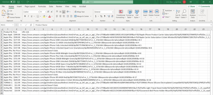Toggle Bottom Align alignment
Viewport: 213px width, 95px height.
coord(64,12)
